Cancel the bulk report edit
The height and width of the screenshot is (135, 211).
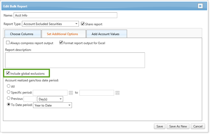pos(197,126)
